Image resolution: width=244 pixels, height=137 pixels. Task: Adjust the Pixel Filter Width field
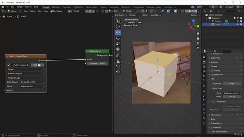click(x=232, y=97)
